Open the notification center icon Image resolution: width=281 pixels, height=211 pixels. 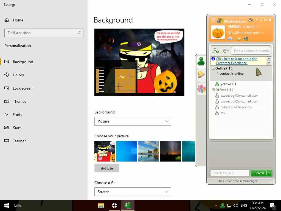coord(272,206)
